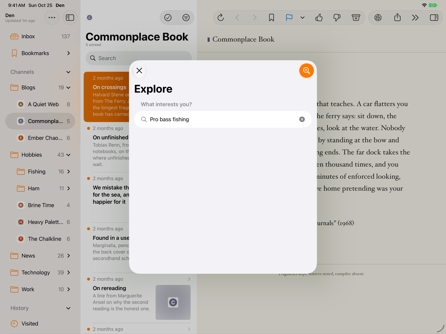Flag the current article
Viewport: 446px width, 334px height.
(x=289, y=17)
